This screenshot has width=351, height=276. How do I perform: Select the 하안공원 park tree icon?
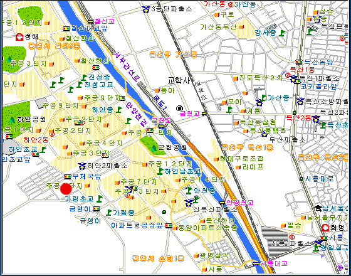tap(12, 120)
